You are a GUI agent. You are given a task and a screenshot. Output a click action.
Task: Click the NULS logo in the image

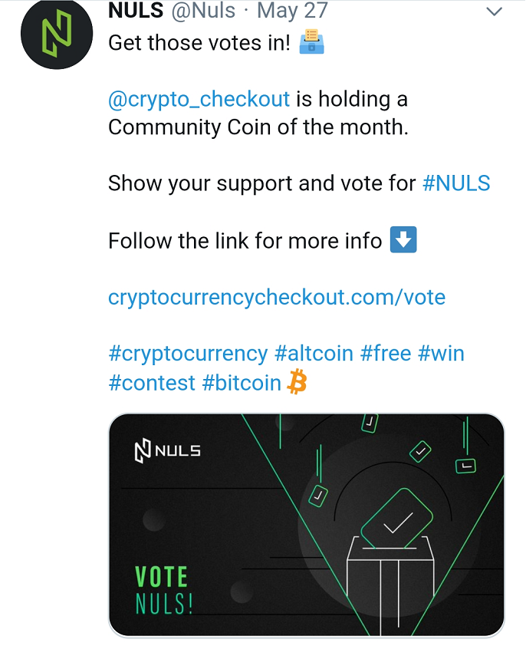point(167,451)
